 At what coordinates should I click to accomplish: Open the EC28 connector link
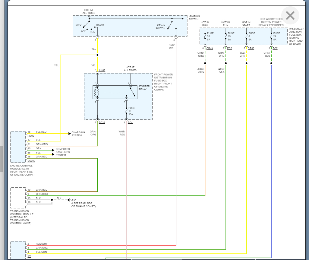[102, 122]
